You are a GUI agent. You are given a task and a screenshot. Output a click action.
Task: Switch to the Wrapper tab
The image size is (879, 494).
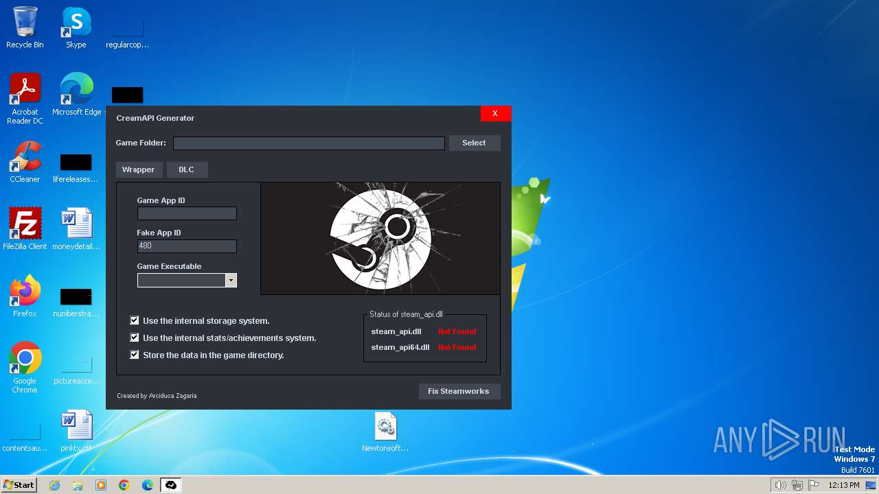(139, 169)
